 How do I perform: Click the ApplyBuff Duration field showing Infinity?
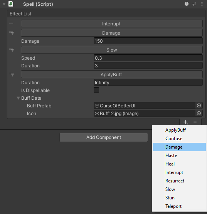[x=148, y=83]
